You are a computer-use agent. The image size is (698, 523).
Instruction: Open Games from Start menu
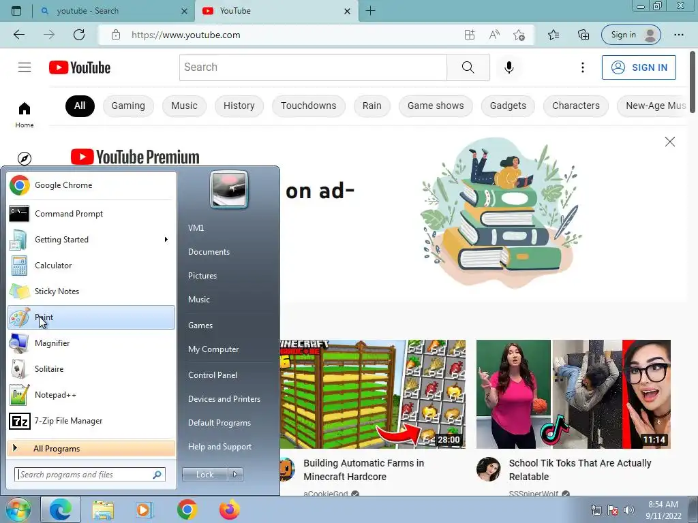[x=200, y=326]
